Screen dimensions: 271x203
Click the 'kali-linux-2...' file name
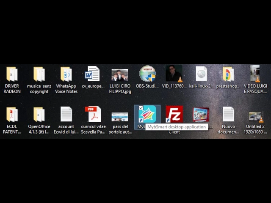tap(202, 86)
